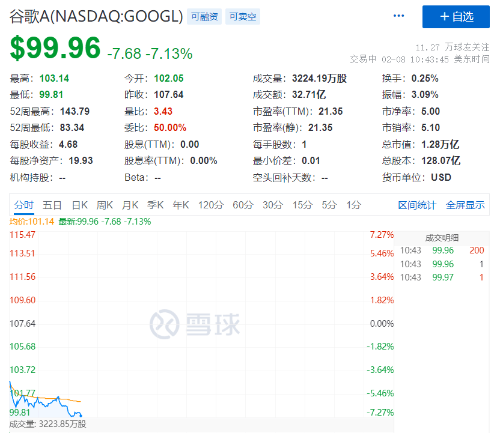Click the 换手 value 0.25%
This screenshot has width=500, height=433.
coord(425,79)
